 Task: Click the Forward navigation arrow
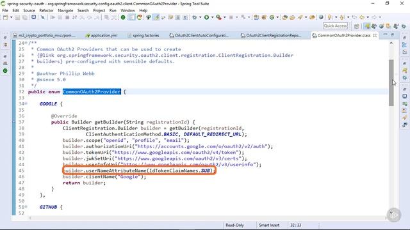374,17
